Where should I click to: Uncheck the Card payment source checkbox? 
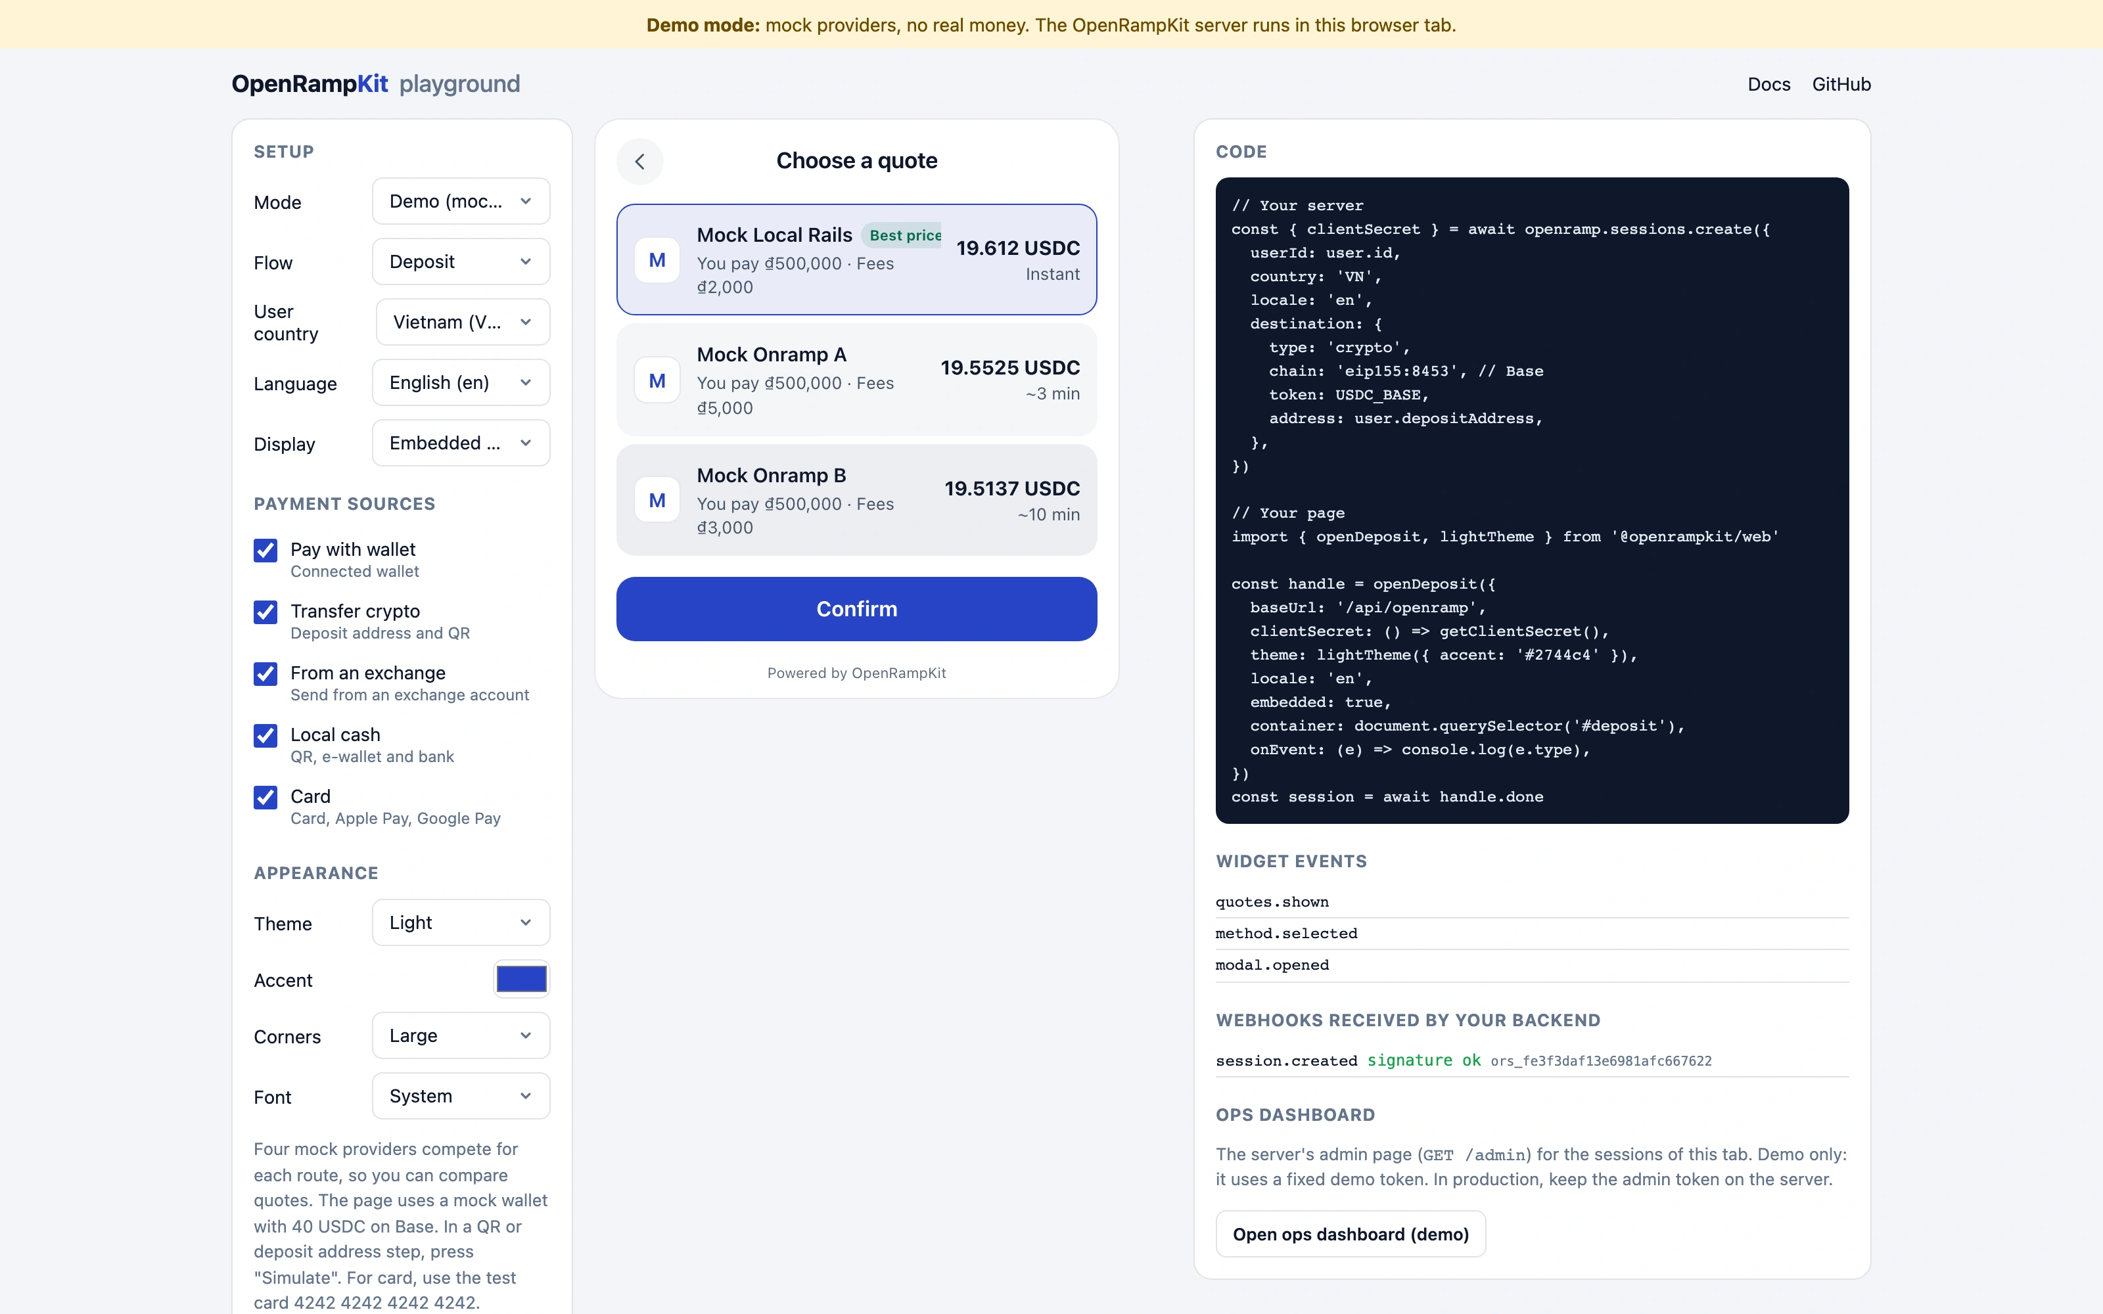[x=266, y=797]
